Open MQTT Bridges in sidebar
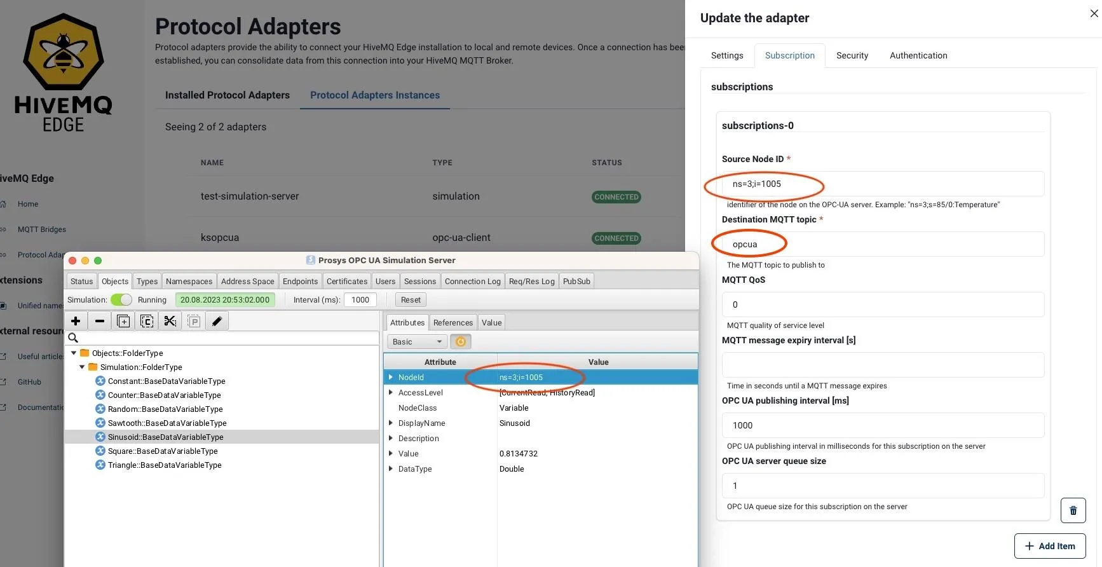 pos(42,229)
